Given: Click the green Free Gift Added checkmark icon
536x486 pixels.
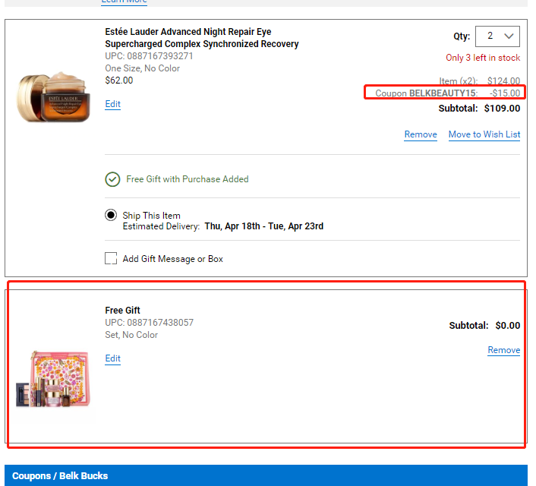Looking at the screenshot, I should (x=112, y=179).
